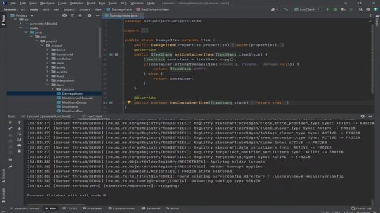Open the Build menu

pos(91,3)
